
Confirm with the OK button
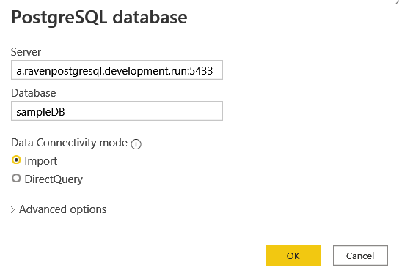pos(293,256)
